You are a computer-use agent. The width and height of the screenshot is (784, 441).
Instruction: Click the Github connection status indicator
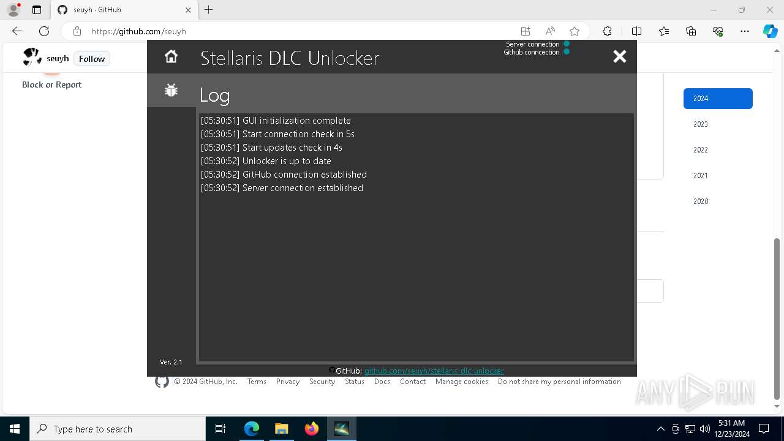tap(567, 52)
